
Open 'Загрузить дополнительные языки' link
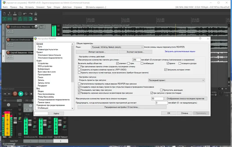[180, 52]
